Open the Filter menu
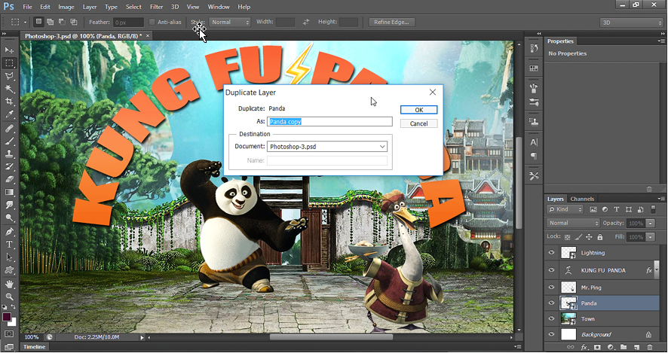The width and height of the screenshot is (668, 353). tap(156, 7)
